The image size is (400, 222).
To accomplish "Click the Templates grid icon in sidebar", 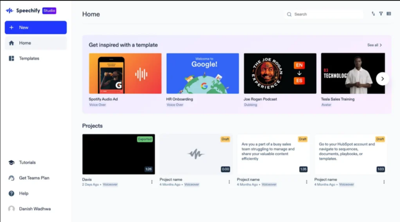I will pyautogui.click(x=12, y=58).
